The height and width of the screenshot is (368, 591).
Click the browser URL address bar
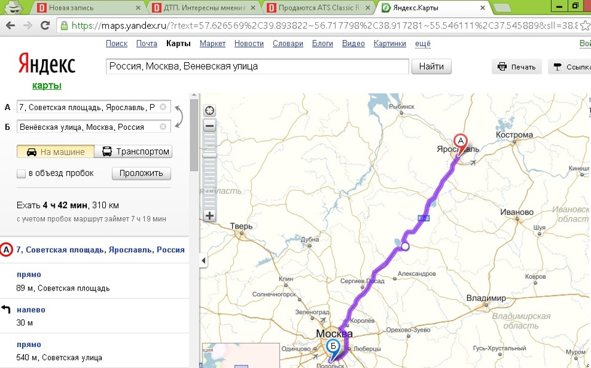tap(323, 26)
